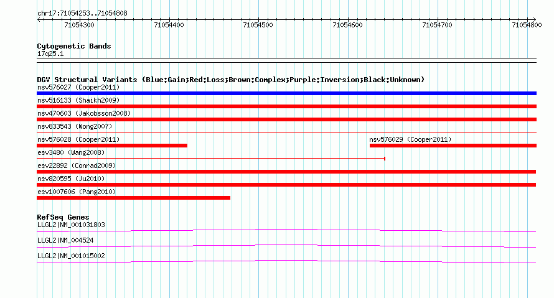The image size is (554, 298).
Task: Click the chr17:71054253..71054808 region label
Action: (82, 14)
